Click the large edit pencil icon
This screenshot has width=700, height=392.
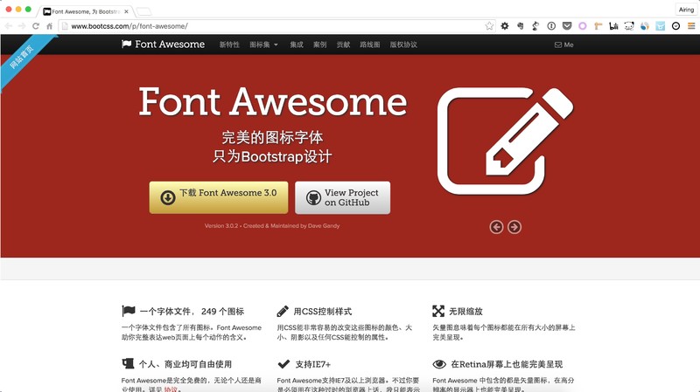pyautogui.click(x=505, y=141)
